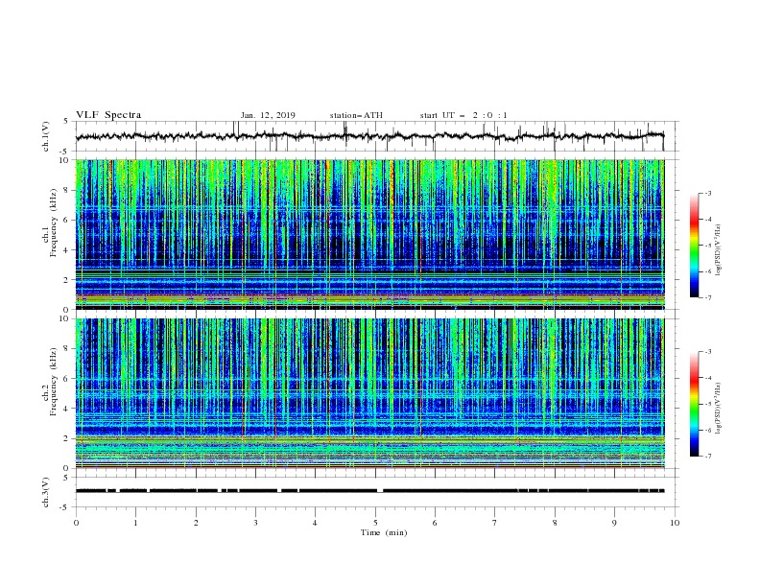Click the "-4" label on lower colorbar
Screen dimensions: 760x587
click(x=707, y=378)
